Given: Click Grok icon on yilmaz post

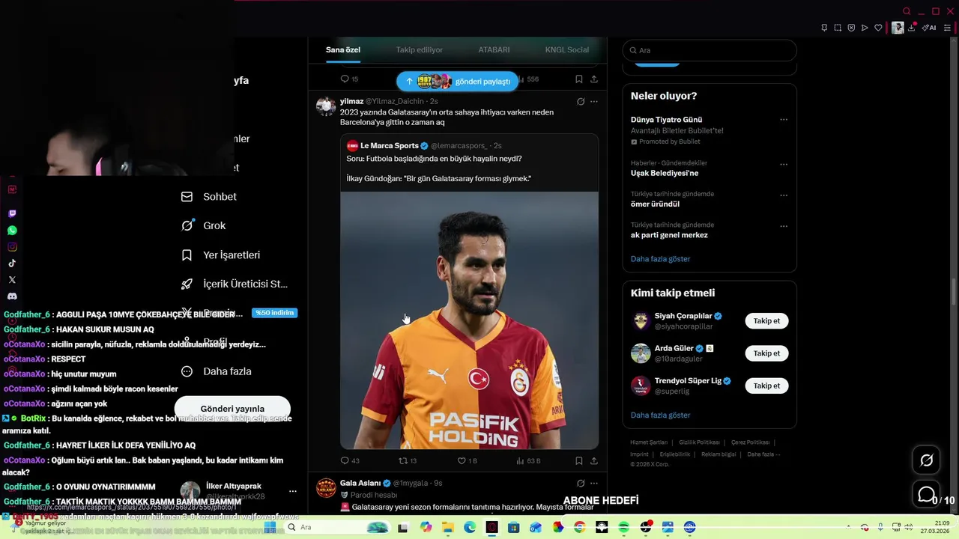Looking at the screenshot, I should pos(581,101).
